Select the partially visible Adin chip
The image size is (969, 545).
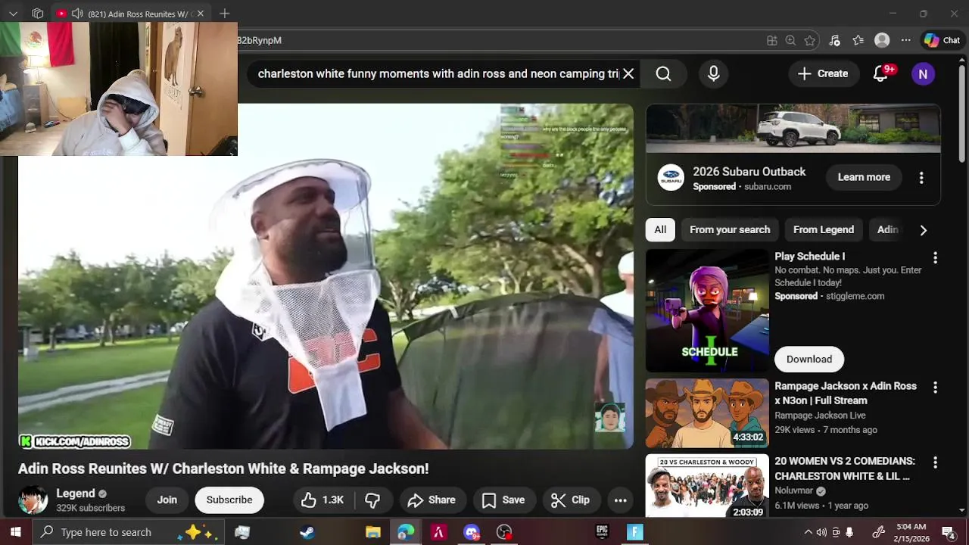click(x=887, y=229)
